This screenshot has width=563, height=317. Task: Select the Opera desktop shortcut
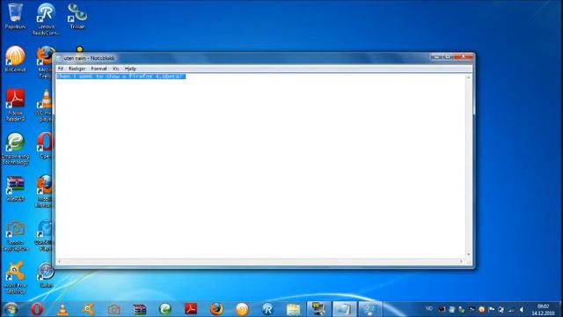pos(45,145)
